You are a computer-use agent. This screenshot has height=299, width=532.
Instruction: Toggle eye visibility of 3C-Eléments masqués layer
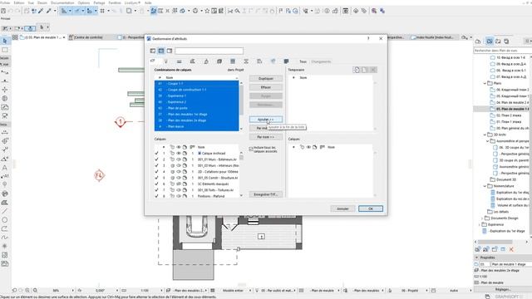click(x=179, y=184)
